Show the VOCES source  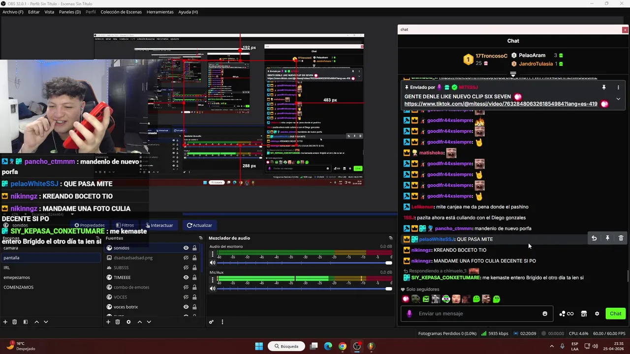[x=186, y=297]
